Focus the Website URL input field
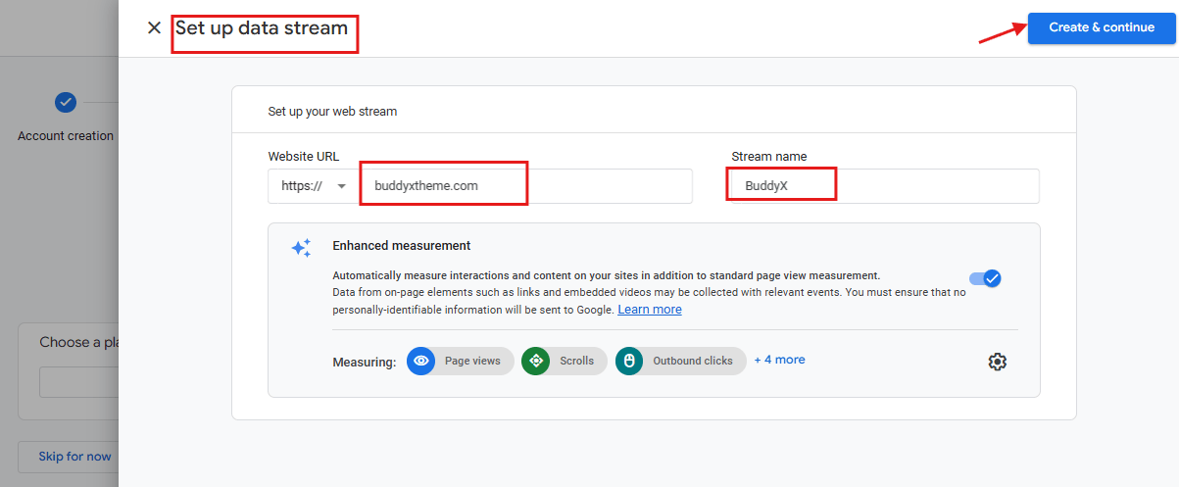Viewport: 1179px width, 487px height. [526, 186]
